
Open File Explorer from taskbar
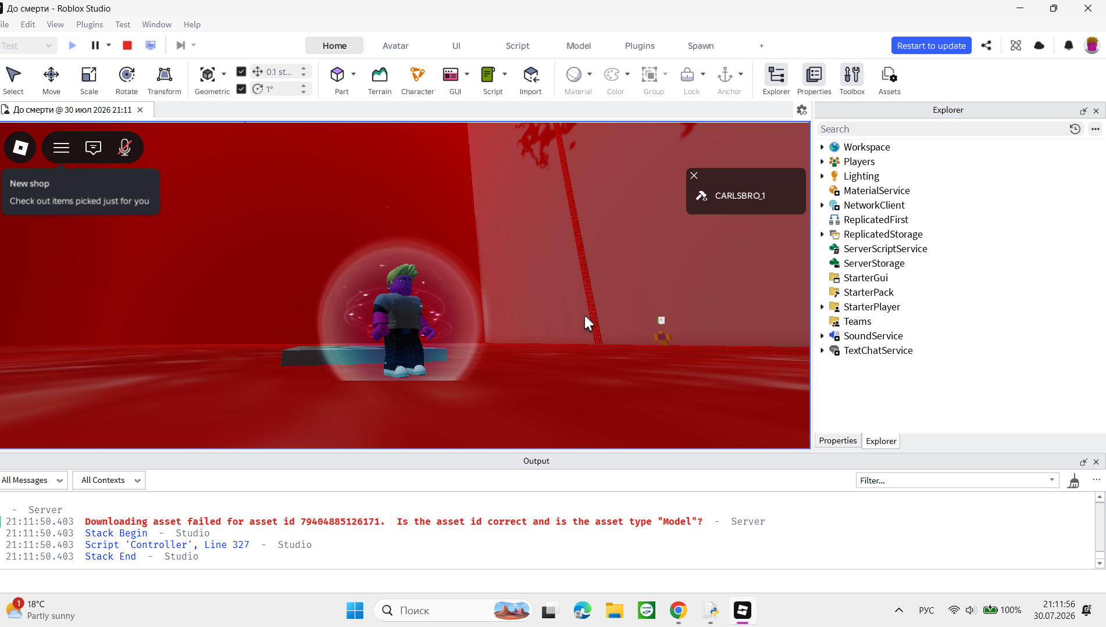(x=614, y=610)
